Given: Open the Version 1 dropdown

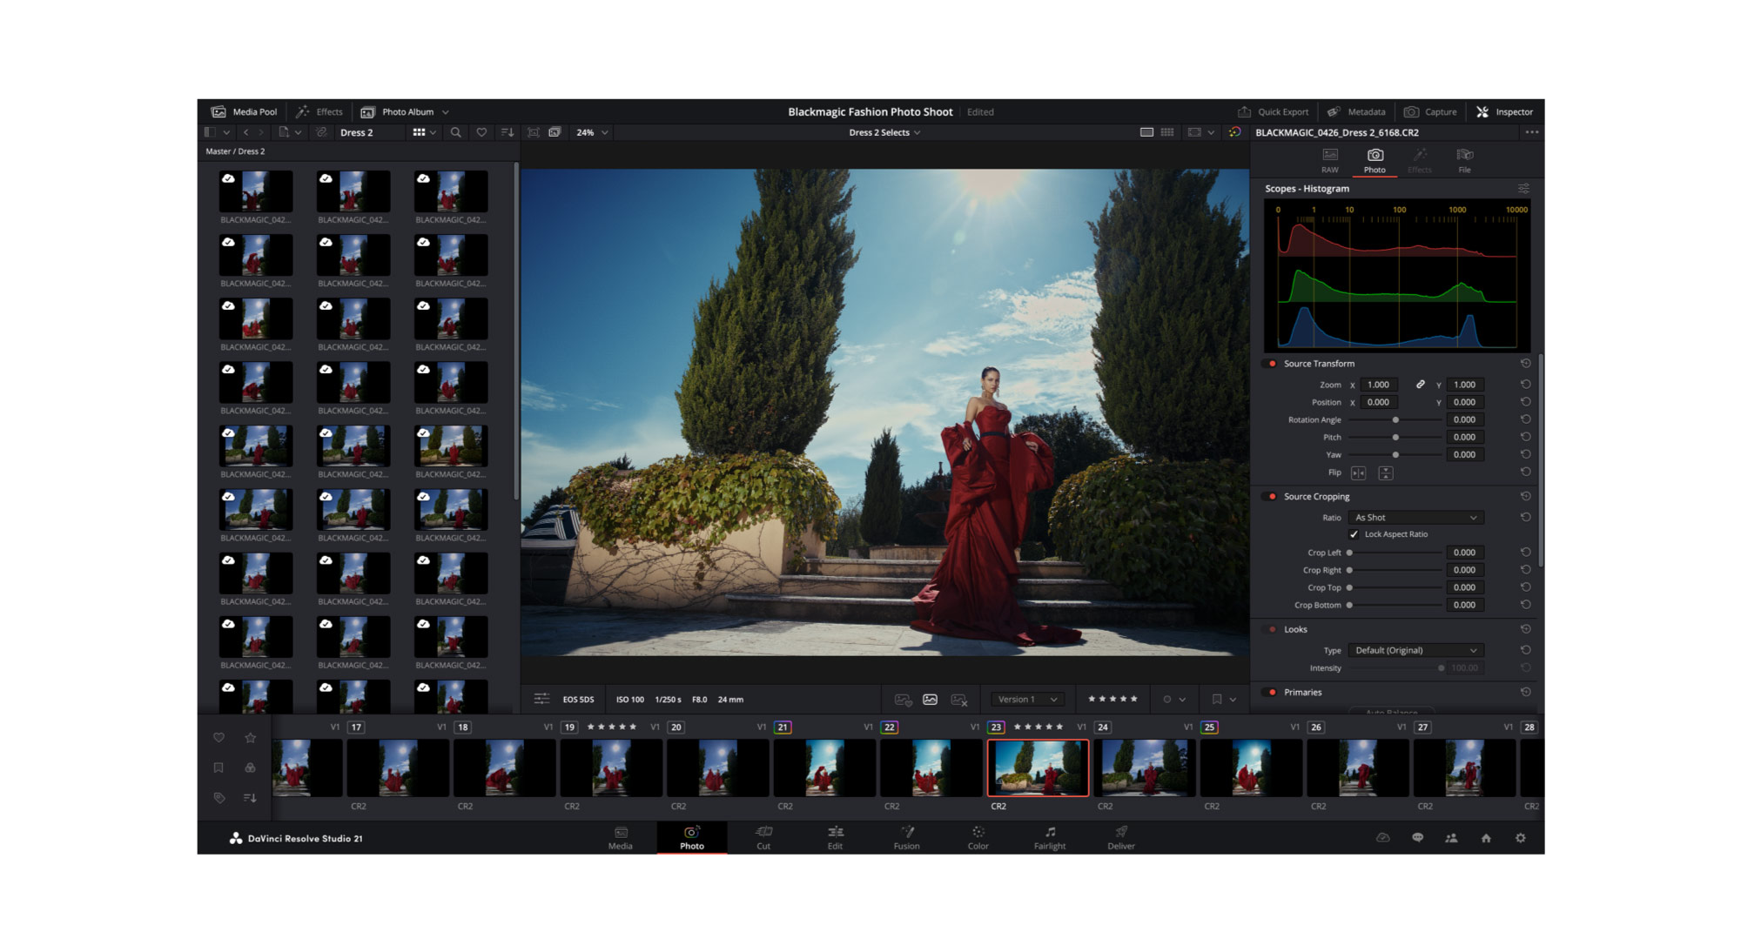Looking at the screenshot, I should (1026, 699).
